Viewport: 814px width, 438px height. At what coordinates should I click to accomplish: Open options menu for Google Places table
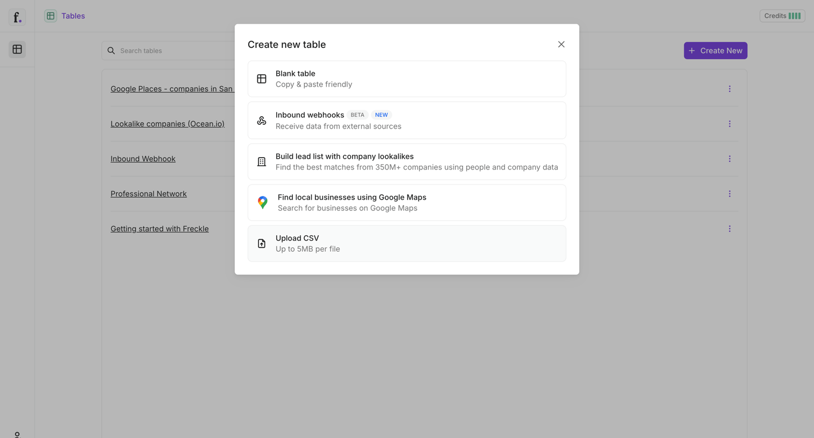(x=729, y=89)
